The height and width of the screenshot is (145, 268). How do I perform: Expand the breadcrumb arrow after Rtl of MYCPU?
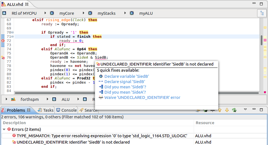45,13
